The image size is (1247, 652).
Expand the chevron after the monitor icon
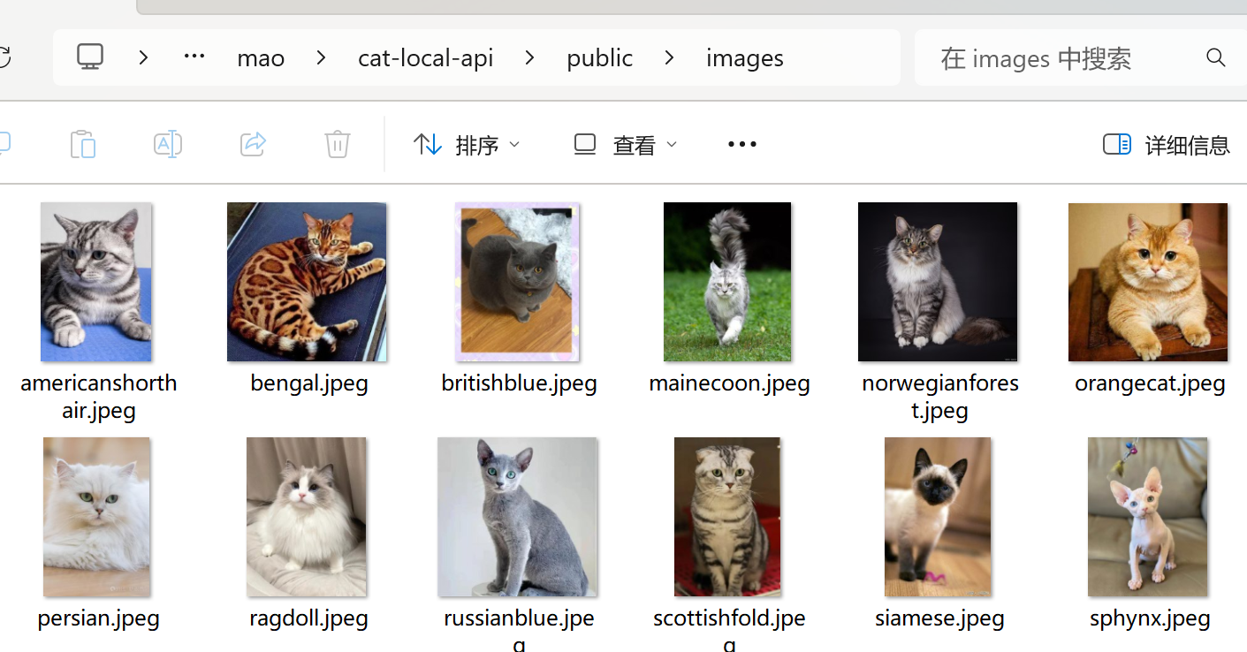[143, 57]
